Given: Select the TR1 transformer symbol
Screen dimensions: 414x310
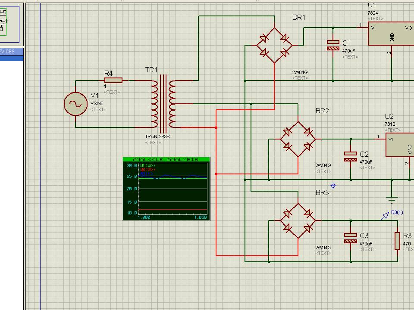Looking at the screenshot, I should click(x=163, y=104).
